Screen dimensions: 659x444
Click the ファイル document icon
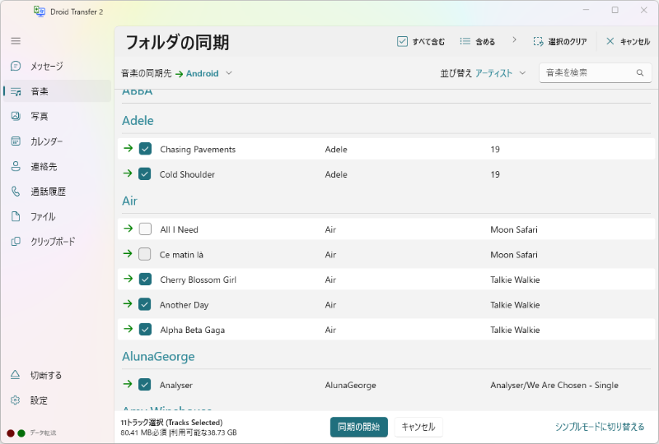pos(16,216)
